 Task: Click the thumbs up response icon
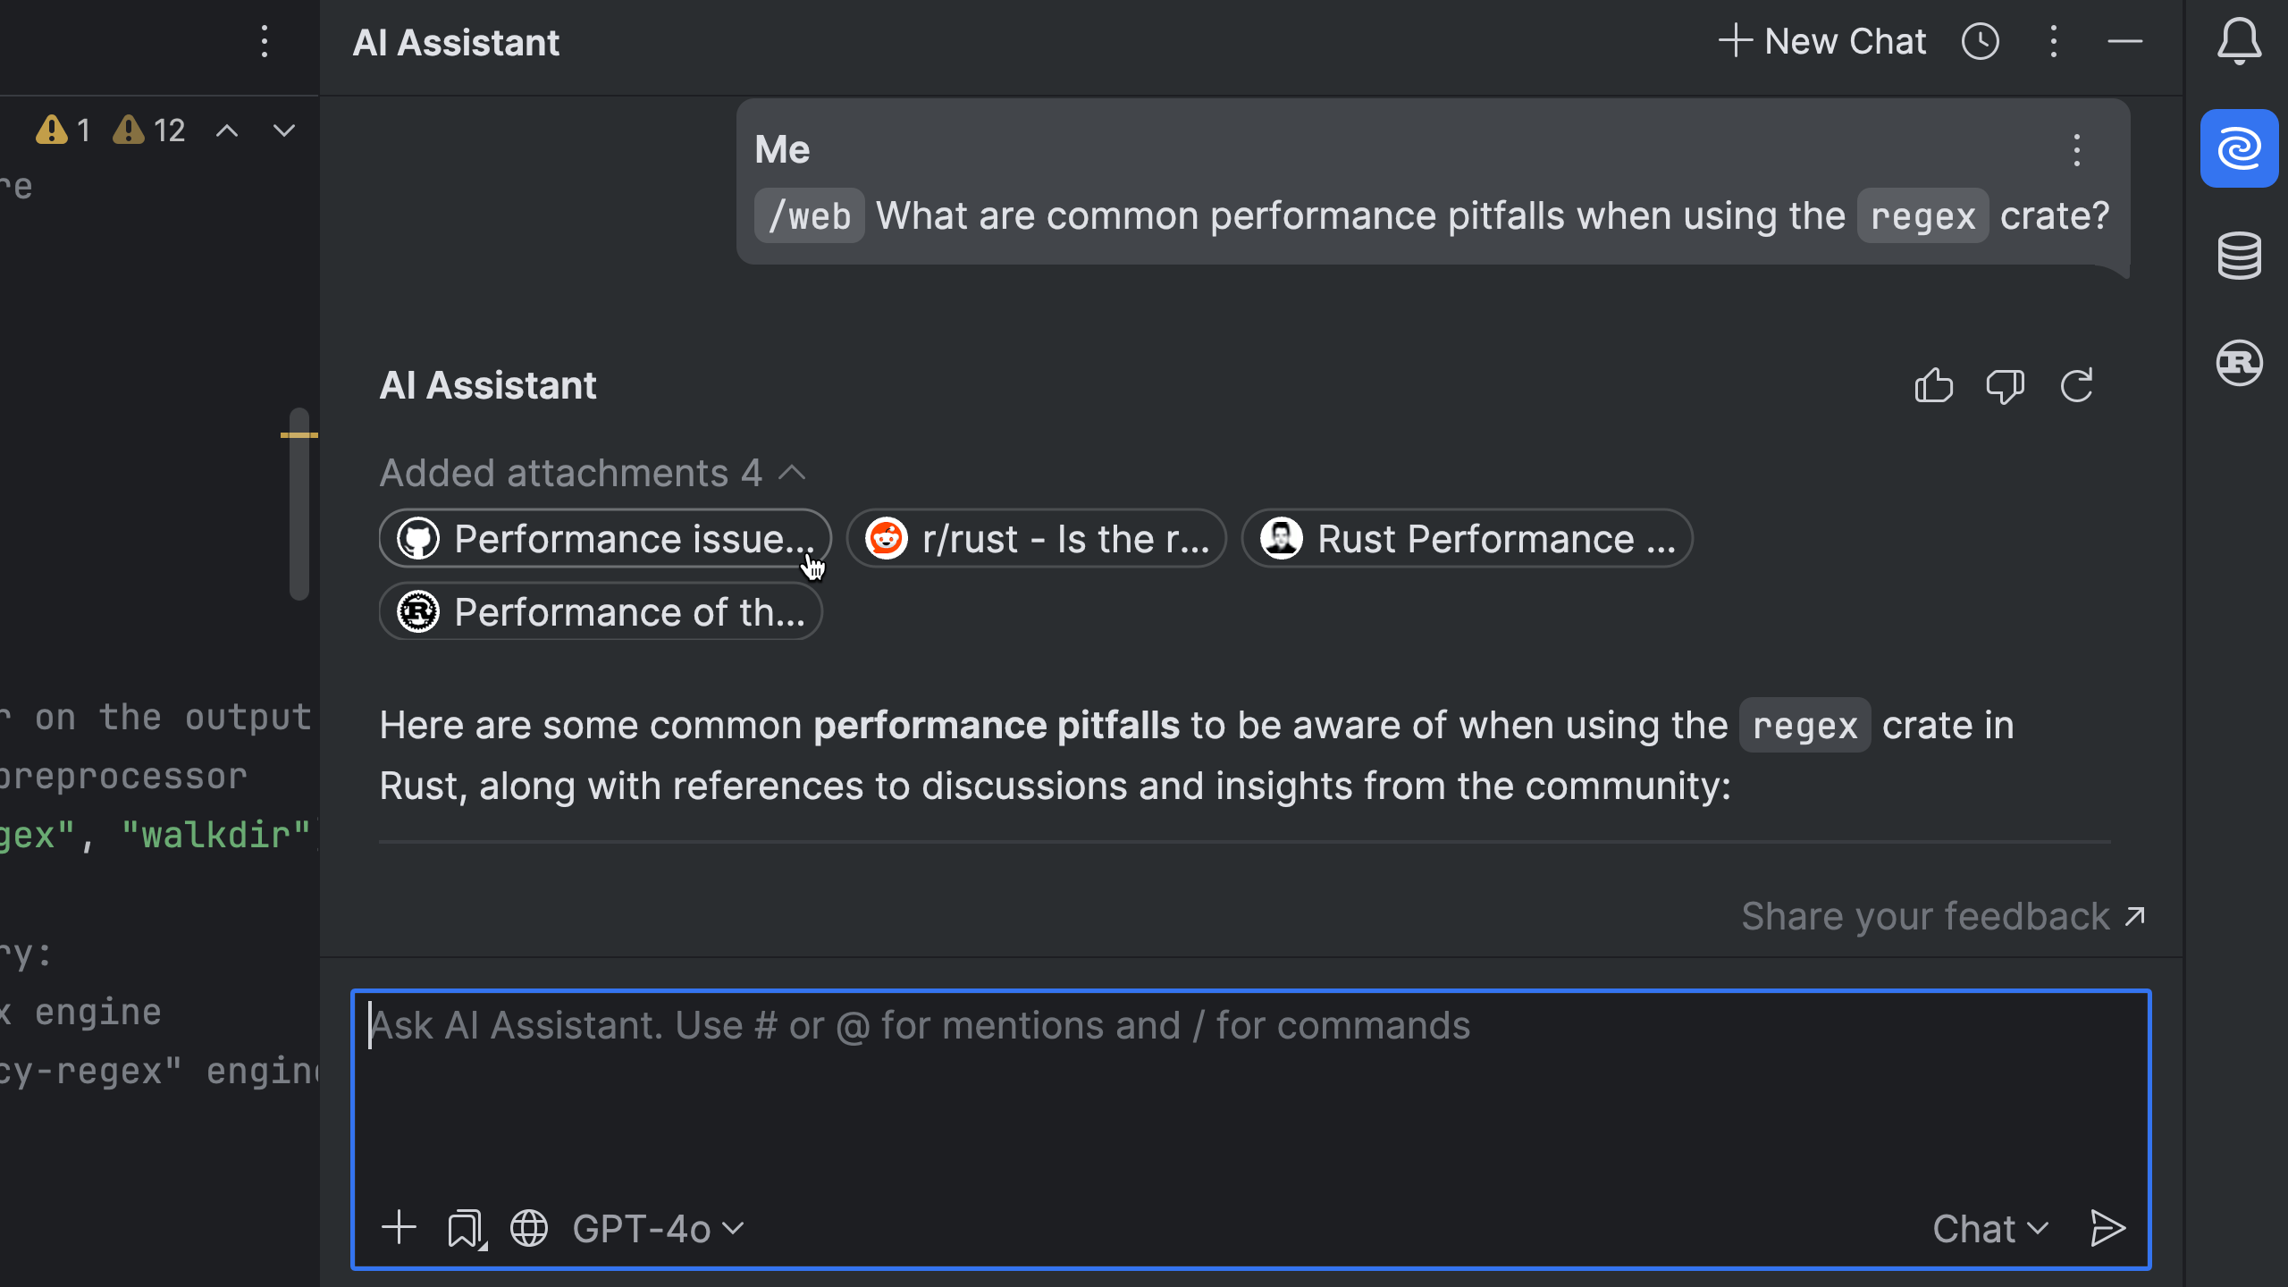[1933, 386]
